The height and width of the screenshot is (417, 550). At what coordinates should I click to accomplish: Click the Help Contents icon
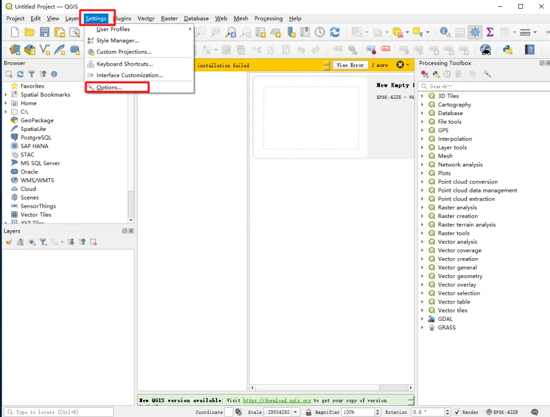click(x=530, y=50)
